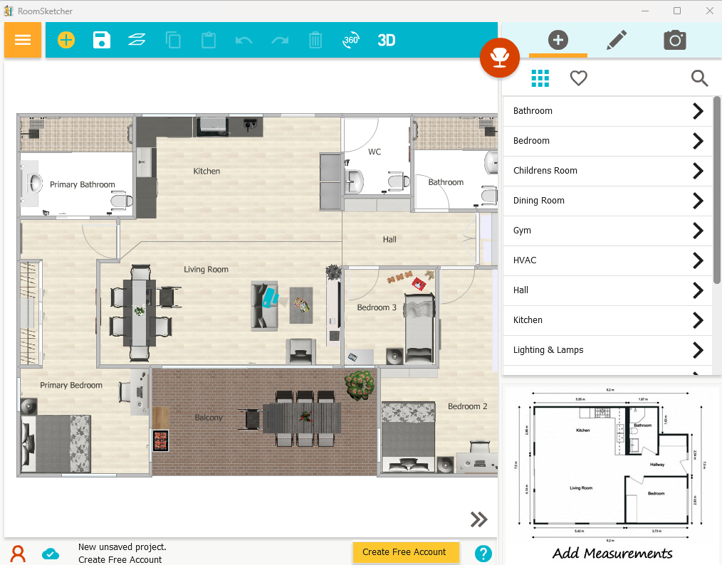
Task: Show catalog grid view
Action: 540,78
